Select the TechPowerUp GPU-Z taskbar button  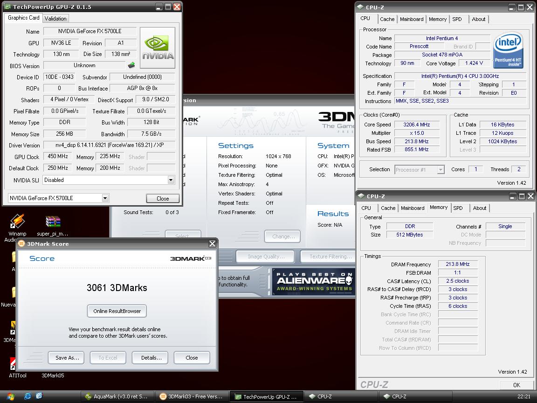pyautogui.click(x=266, y=397)
